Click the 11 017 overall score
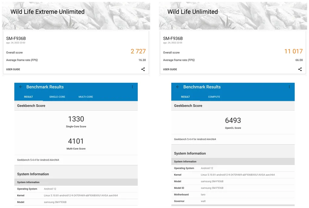 293,52
